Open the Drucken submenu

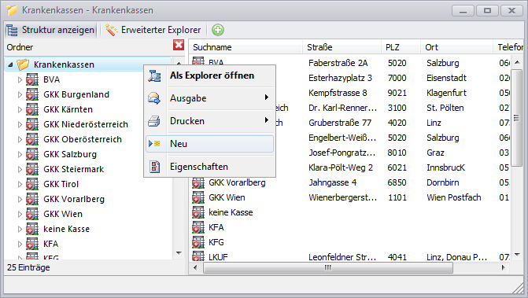click(210, 121)
